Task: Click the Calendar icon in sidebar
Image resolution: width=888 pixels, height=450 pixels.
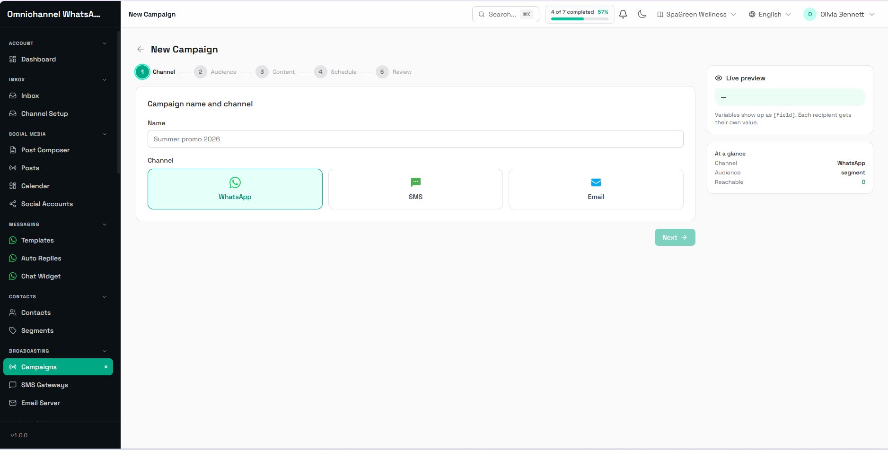Action: pos(13,186)
